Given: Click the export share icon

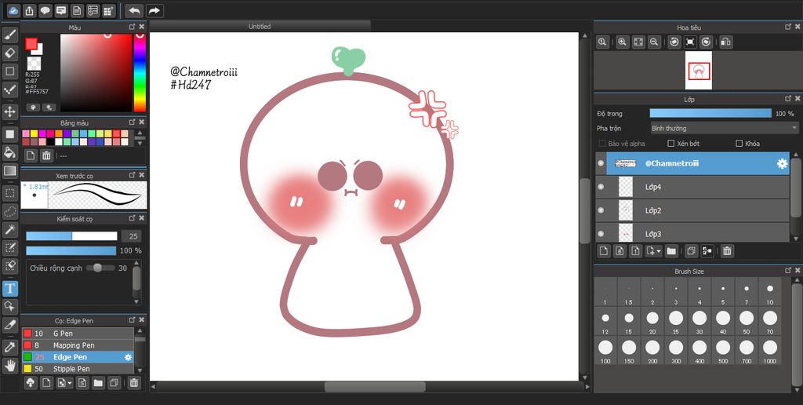Looking at the screenshot, I should (30, 10).
